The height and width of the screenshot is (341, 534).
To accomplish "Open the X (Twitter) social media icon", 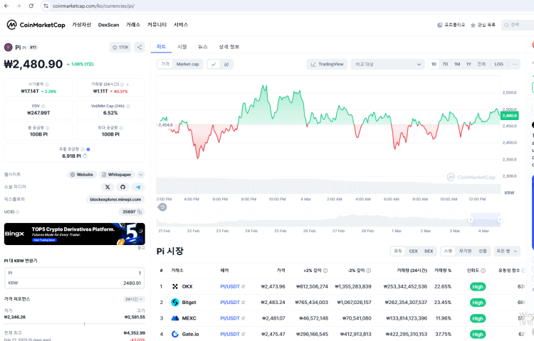I will coord(108,187).
